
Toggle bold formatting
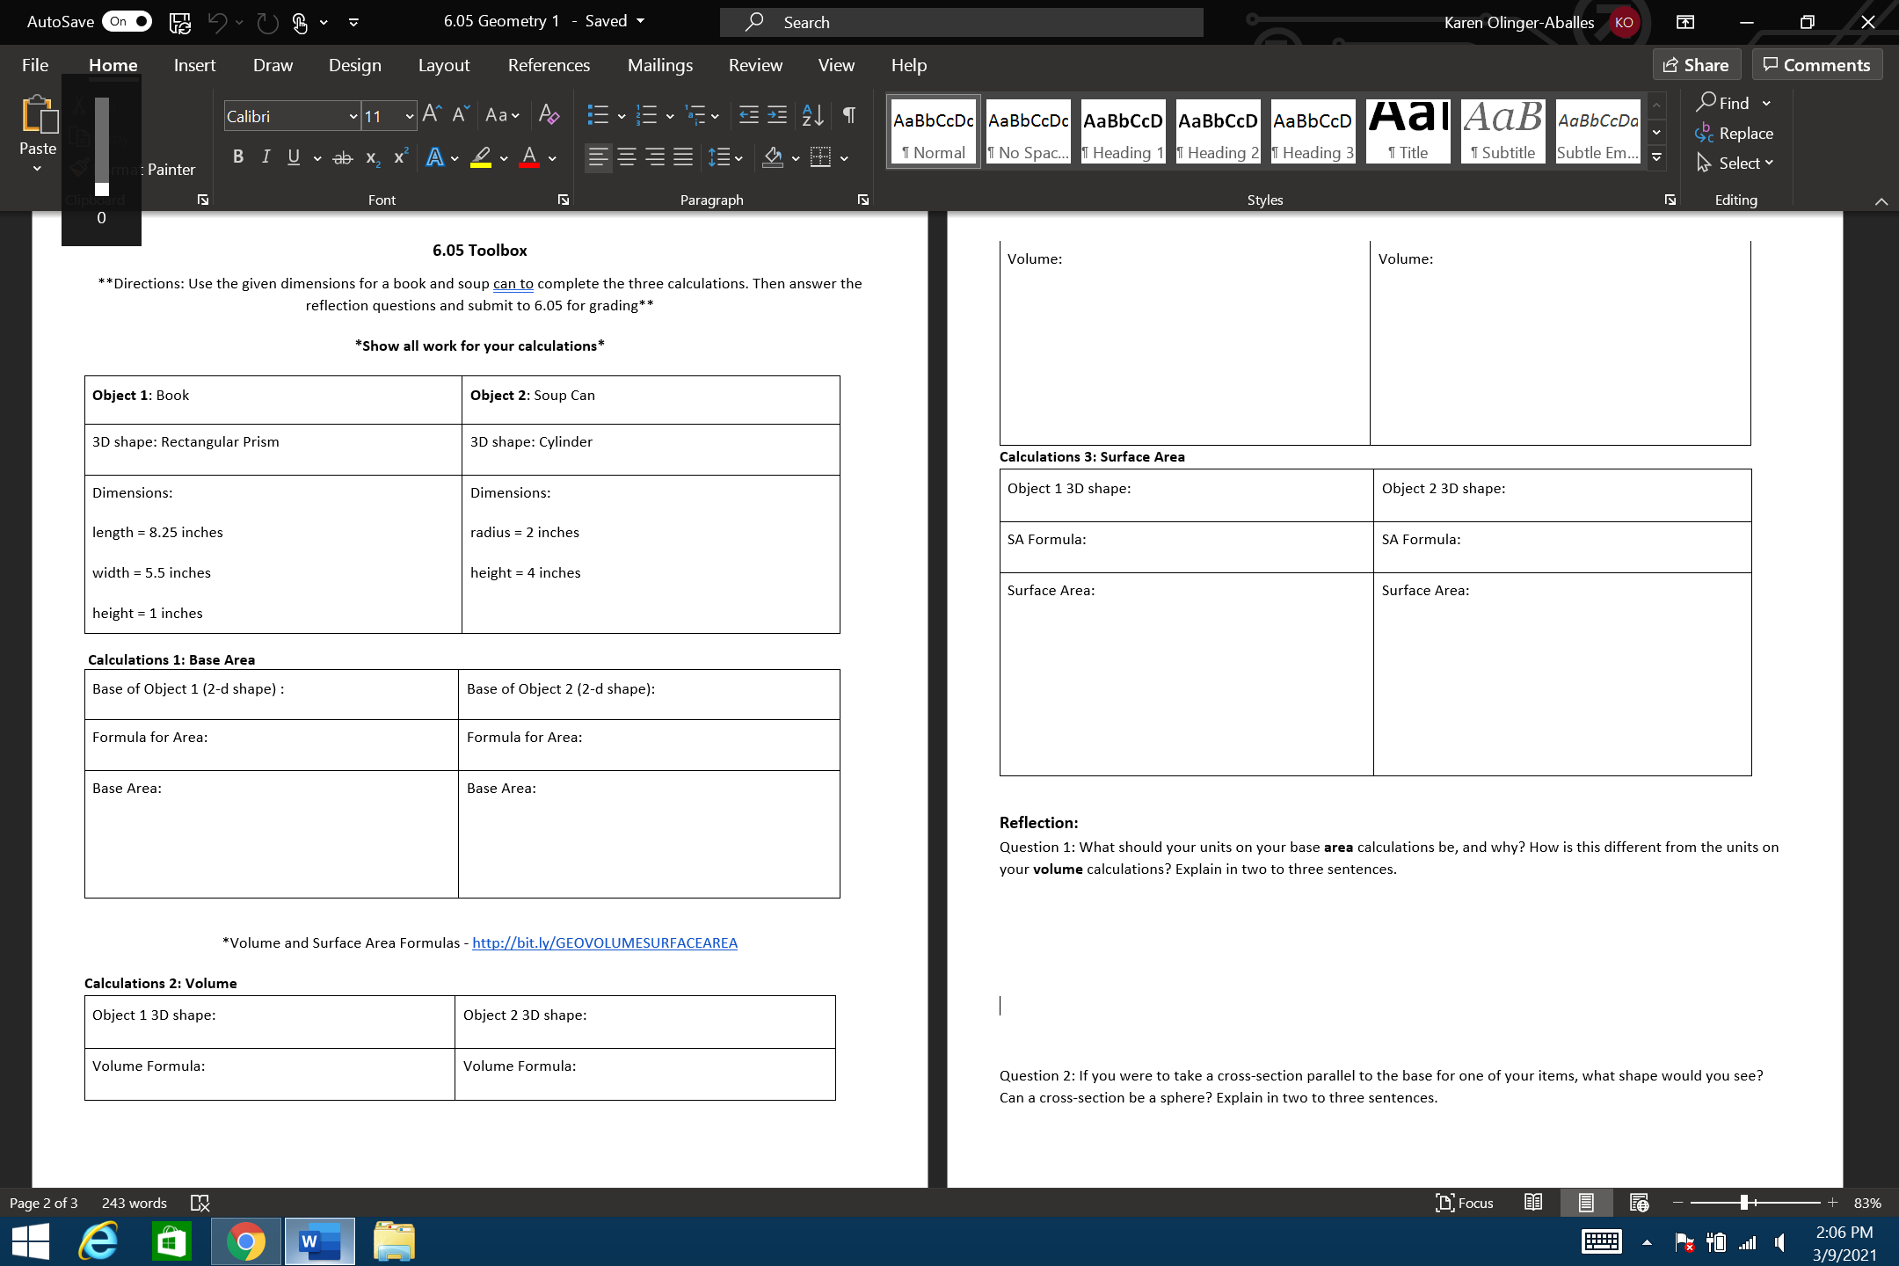[237, 157]
